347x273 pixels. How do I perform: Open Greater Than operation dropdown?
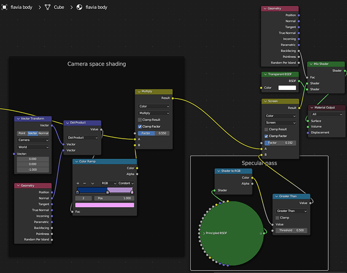(x=291, y=211)
